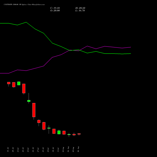Click the 27 Jul date label
The image size is (157, 157).
click(x=38, y=149)
